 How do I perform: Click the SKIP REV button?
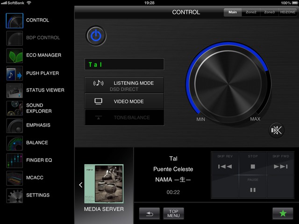click(x=225, y=163)
